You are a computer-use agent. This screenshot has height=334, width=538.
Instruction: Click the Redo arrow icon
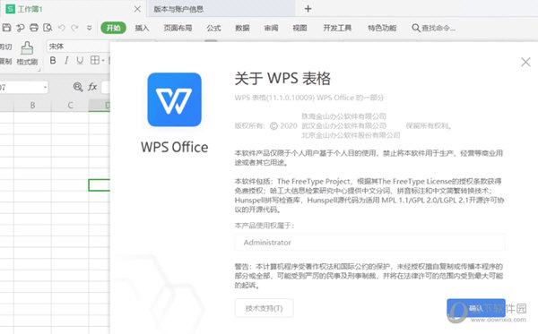tap(74, 28)
